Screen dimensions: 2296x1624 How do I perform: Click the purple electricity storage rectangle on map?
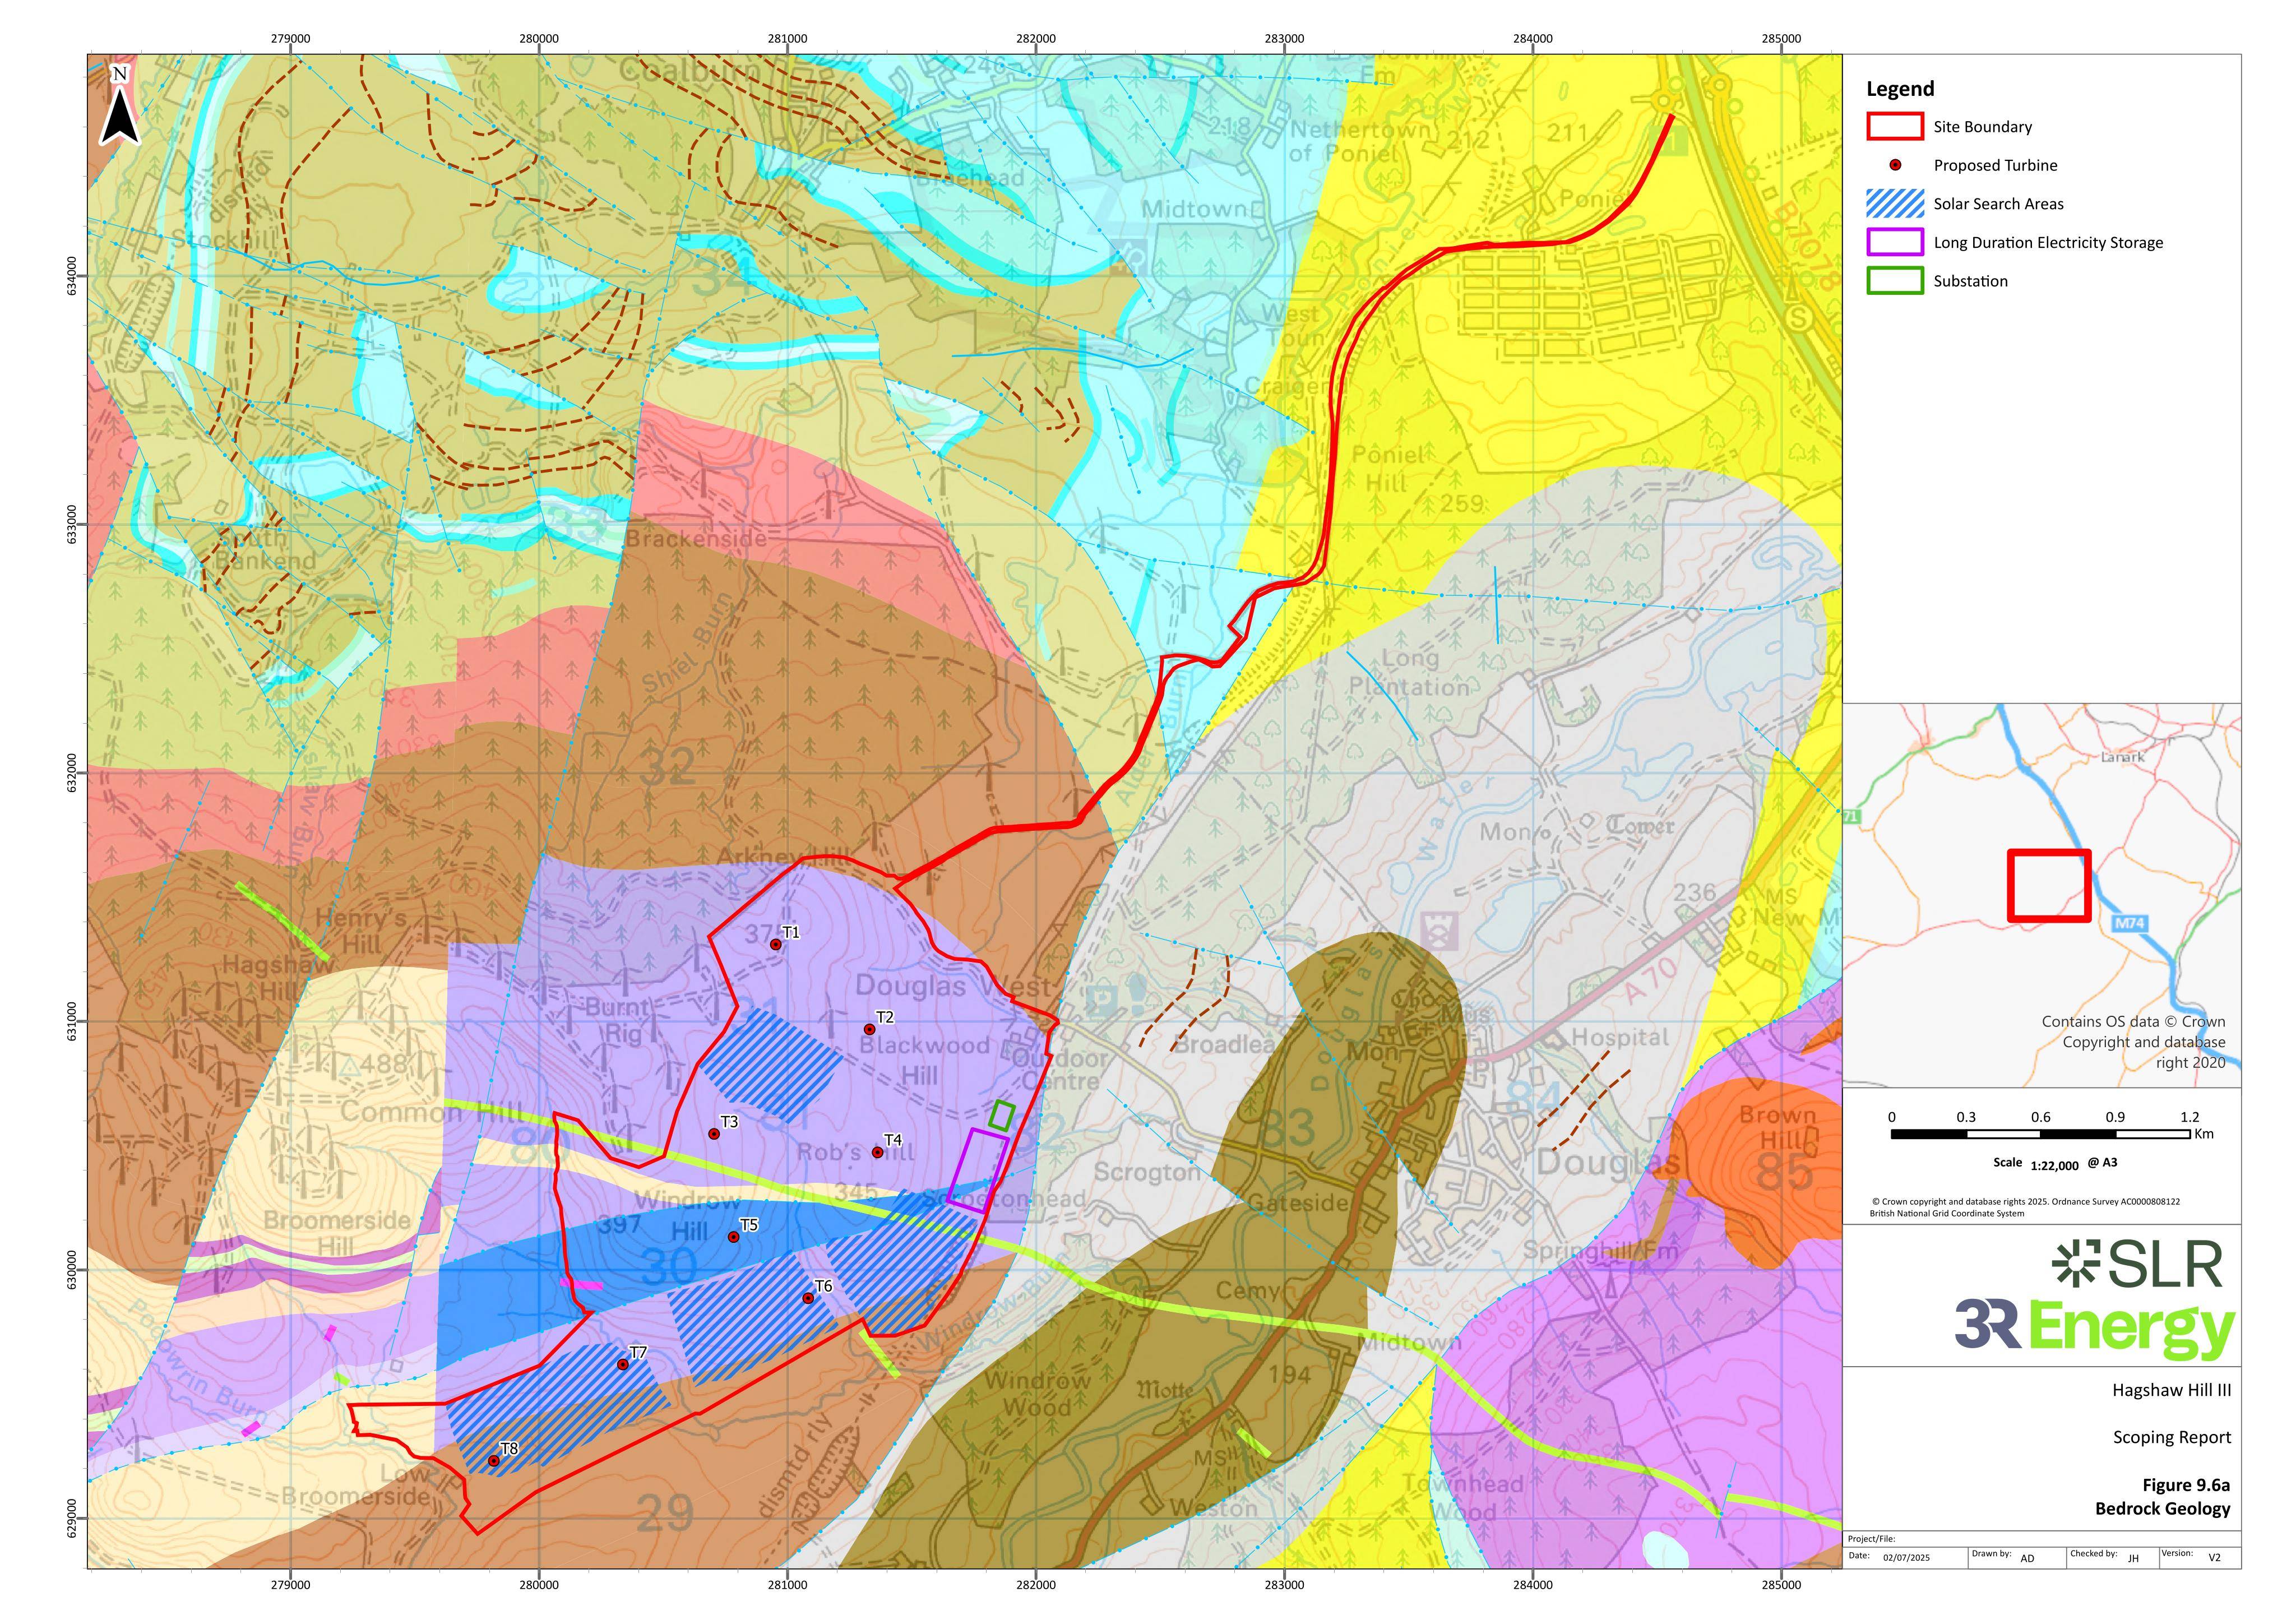[977, 1171]
